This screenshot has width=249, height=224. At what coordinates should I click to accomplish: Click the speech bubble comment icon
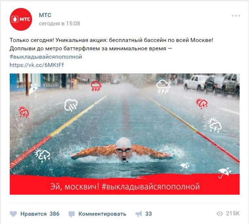(x=71, y=214)
